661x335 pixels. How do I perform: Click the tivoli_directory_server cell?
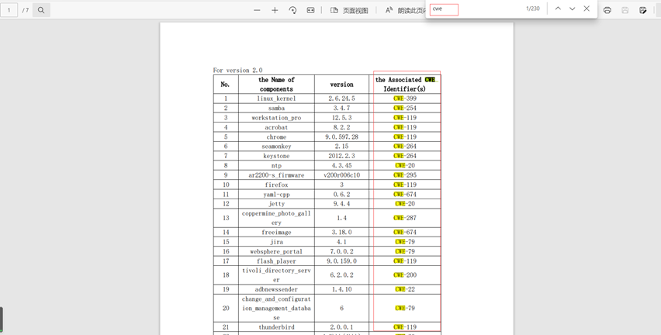click(x=276, y=275)
